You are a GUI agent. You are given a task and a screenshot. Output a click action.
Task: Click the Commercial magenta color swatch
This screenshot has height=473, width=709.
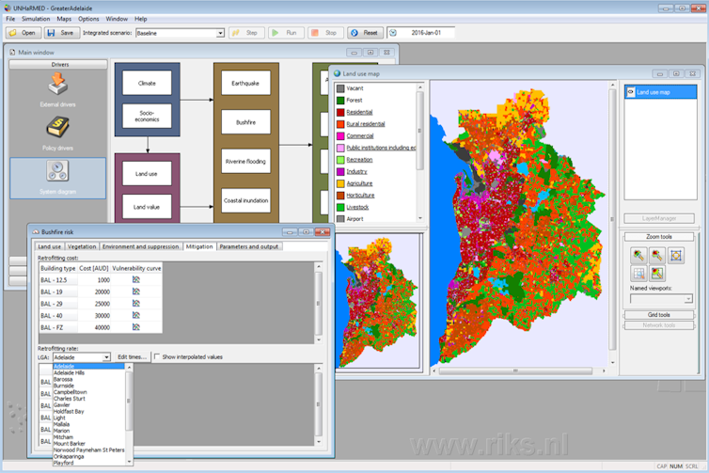pyautogui.click(x=340, y=135)
